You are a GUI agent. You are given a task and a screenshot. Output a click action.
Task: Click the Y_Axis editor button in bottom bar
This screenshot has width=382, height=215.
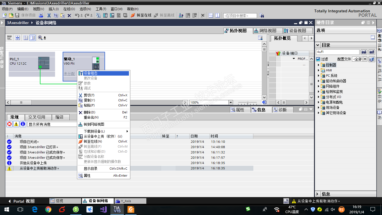coord(131,201)
